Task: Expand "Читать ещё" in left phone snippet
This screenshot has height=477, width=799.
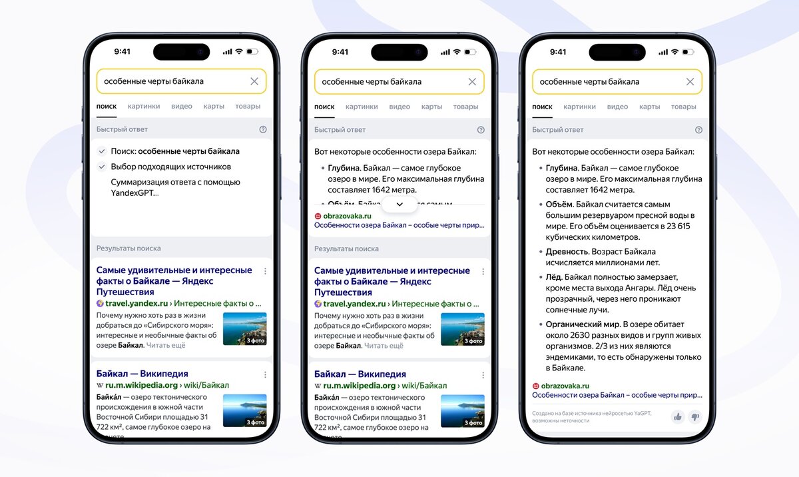Action: pos(167,346)
